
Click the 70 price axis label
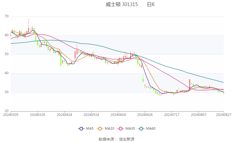click(7, 16)
